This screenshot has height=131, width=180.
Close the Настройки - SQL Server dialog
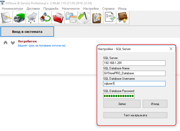[x=171, y=49]
